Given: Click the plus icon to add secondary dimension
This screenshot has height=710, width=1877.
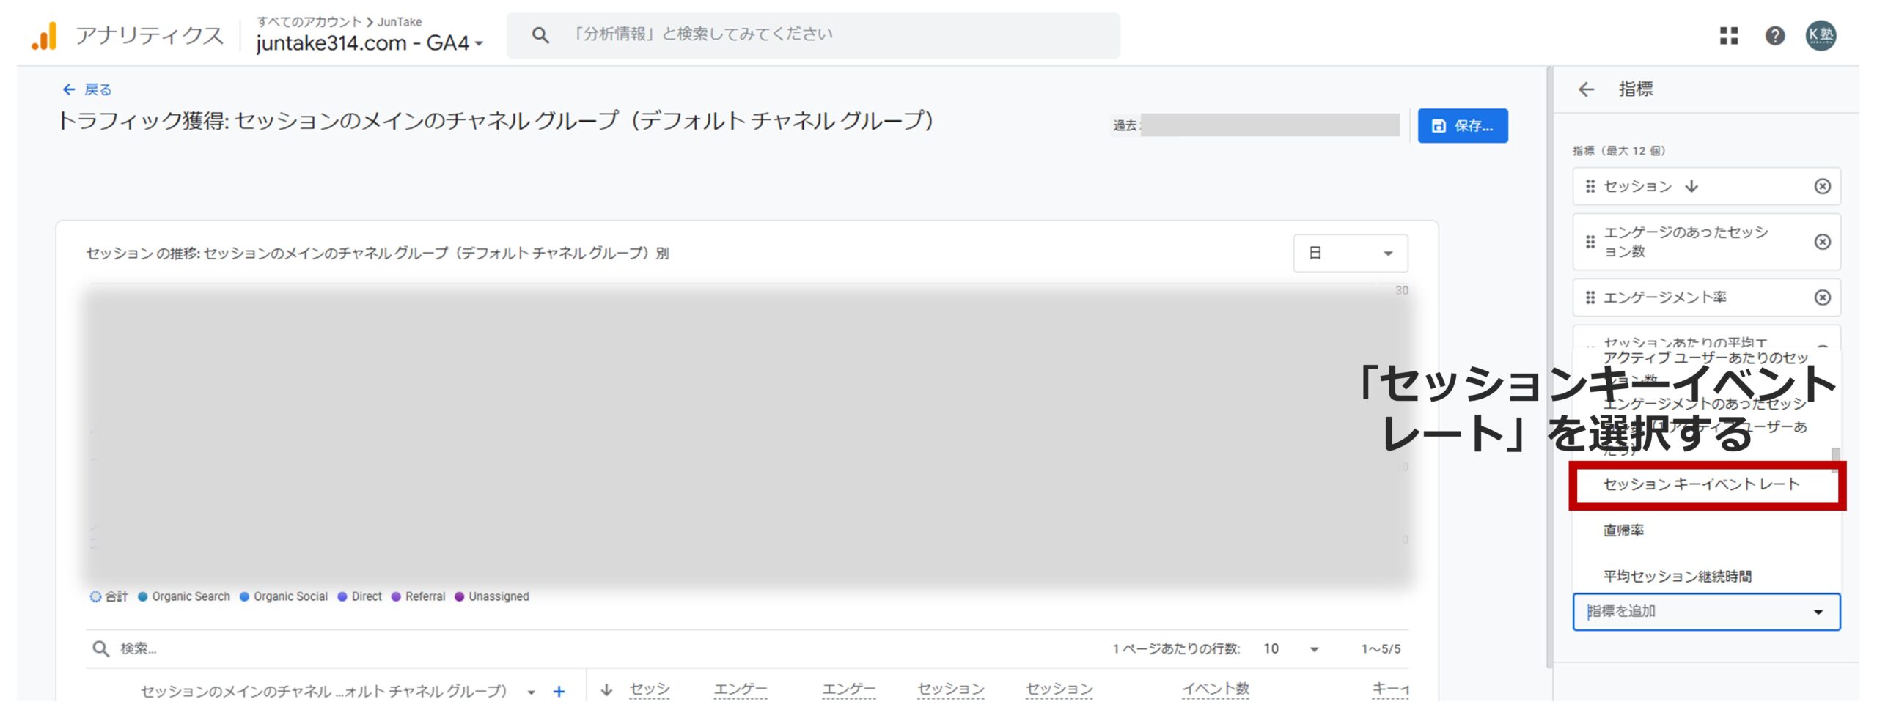Looking at the screenshot, I should pos(558,689).
